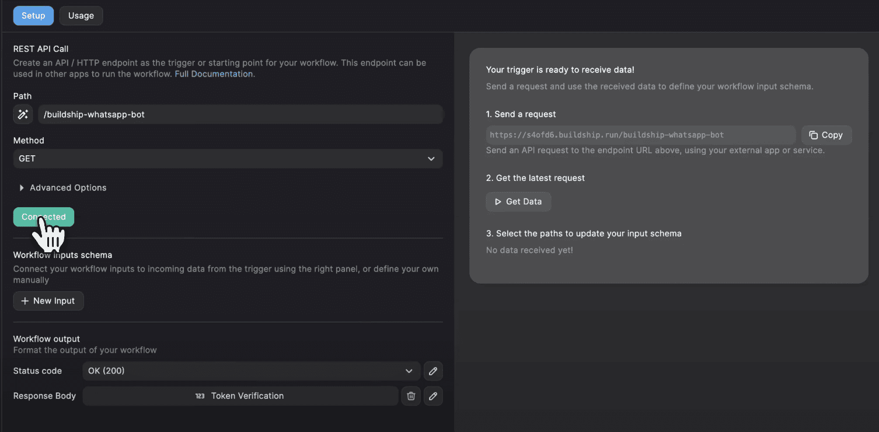
Task: Click the 'Workflow output' label
Action: pyautogui.click(x=47, y=339)
